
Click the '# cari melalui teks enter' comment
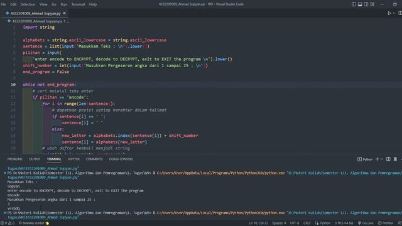(63, 91)
